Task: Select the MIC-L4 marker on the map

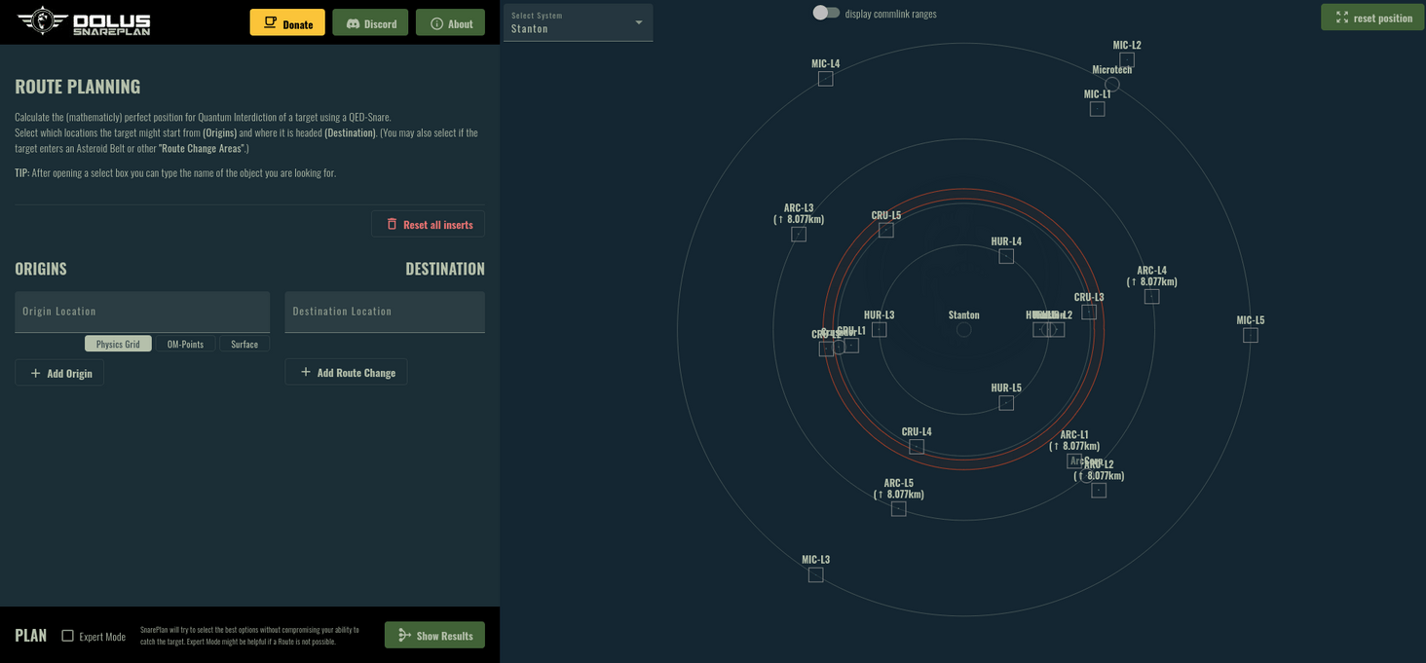Action: click(x=825, y=79)
